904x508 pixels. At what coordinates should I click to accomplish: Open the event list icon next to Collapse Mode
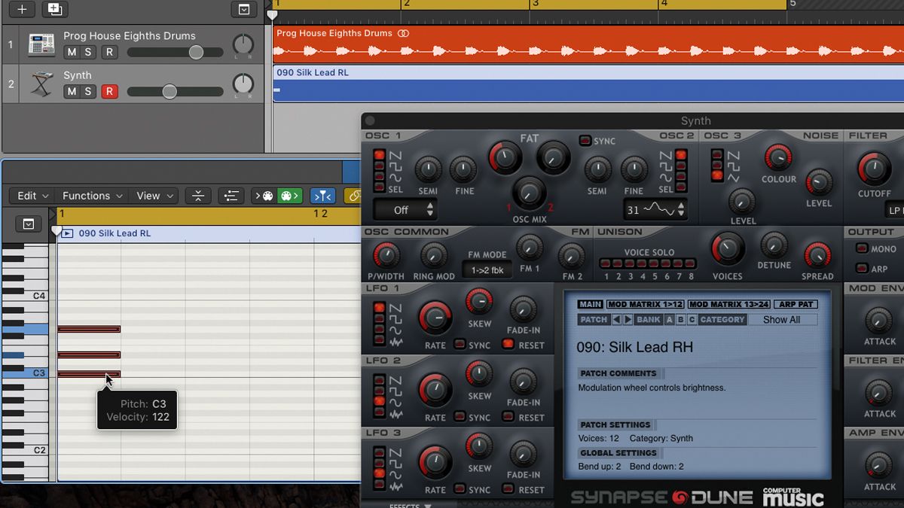(231, 196)
